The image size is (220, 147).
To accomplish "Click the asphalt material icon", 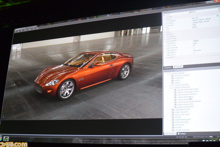I will 173,81.
